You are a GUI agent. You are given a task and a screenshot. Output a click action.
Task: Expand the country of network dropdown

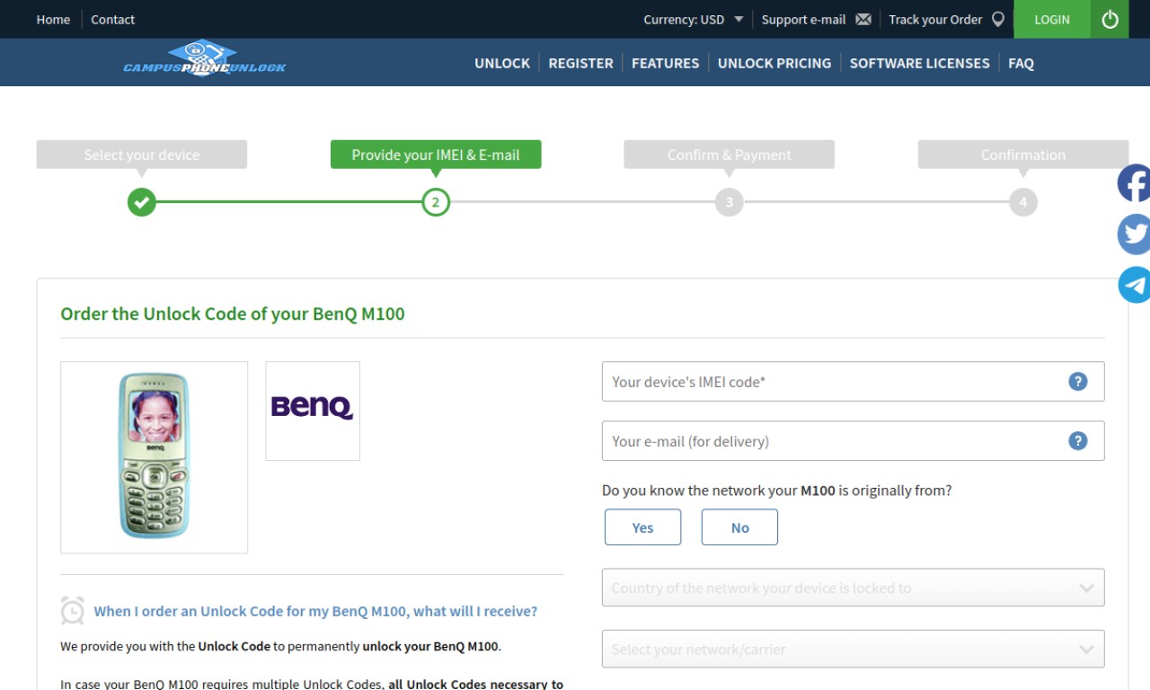point(853,588)
